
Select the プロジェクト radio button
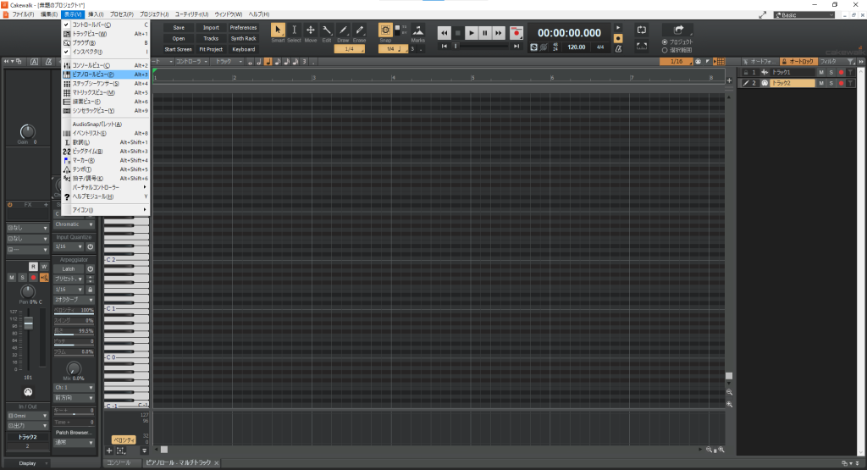tap(665, 42)
